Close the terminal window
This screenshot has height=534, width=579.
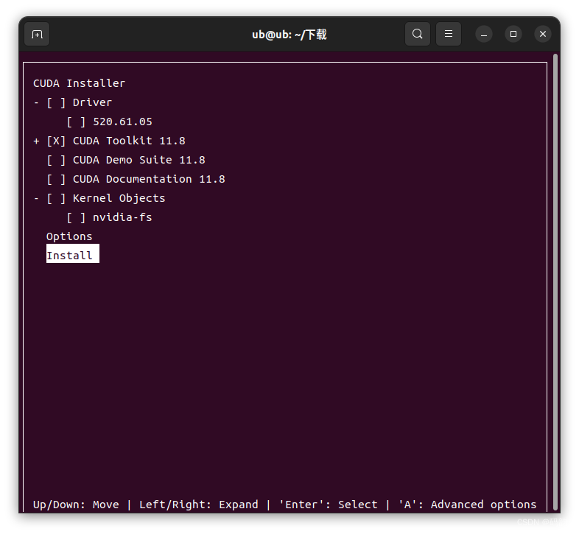point(543,34)
